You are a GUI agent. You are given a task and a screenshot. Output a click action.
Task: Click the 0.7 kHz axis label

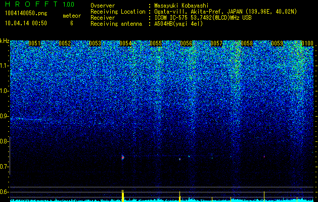[5, 167]
